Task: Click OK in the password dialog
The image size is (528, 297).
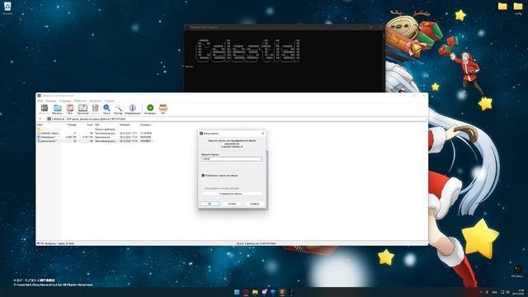Action: point(210,204)
